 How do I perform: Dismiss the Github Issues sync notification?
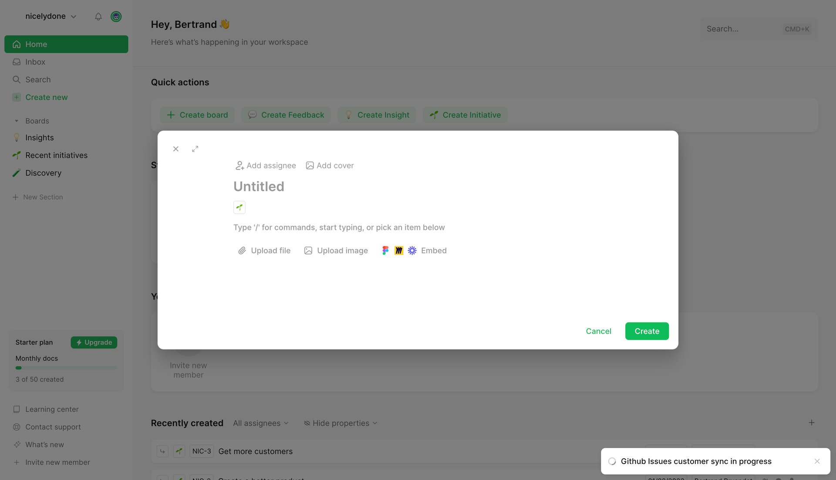(817, 461)
